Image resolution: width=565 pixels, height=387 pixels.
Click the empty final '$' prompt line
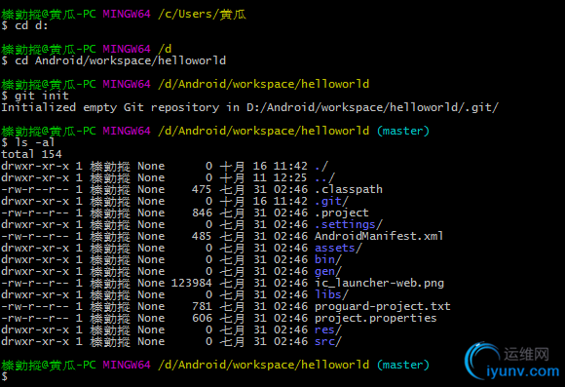(4, 376)
